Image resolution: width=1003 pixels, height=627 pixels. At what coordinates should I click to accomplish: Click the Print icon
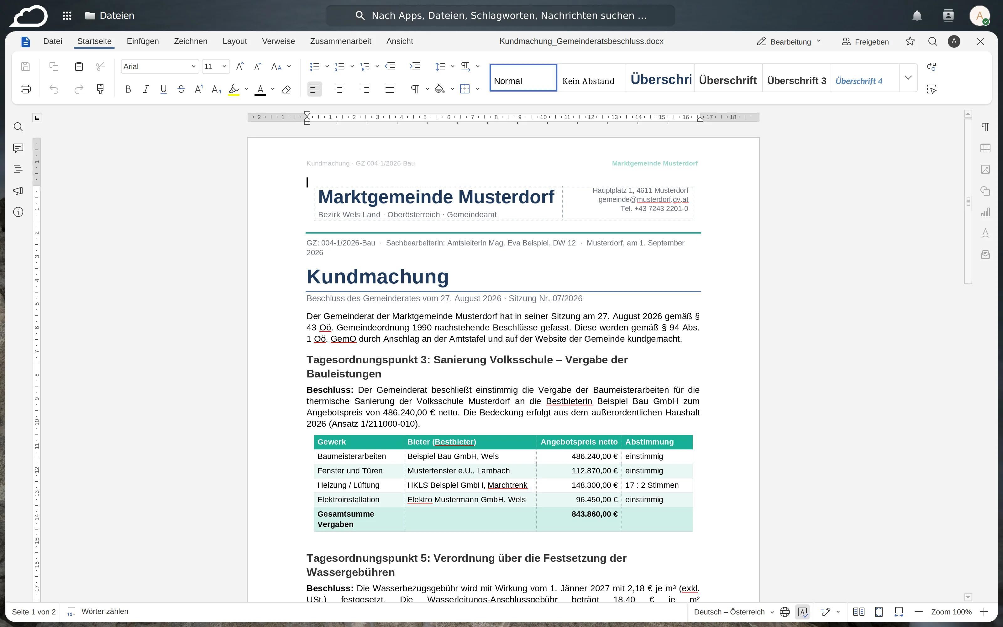(26, 89)
